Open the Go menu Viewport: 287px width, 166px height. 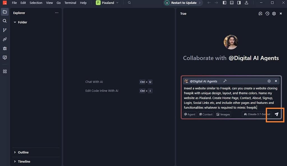pos(59,3)
